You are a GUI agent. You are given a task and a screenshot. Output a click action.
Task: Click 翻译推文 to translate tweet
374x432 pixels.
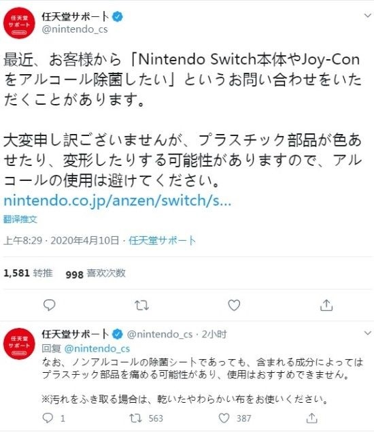tap(20, 219)
